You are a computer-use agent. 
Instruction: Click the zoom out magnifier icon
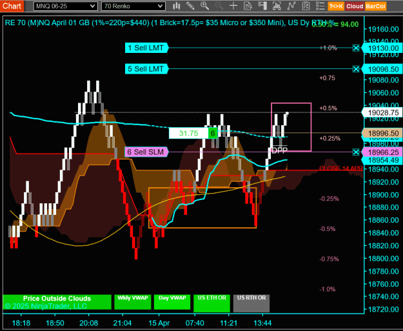[219, 6]
